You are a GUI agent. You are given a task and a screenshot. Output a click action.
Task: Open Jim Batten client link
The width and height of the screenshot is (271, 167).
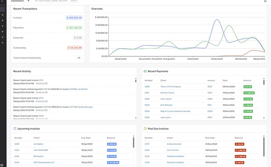[x=38, y=144]
